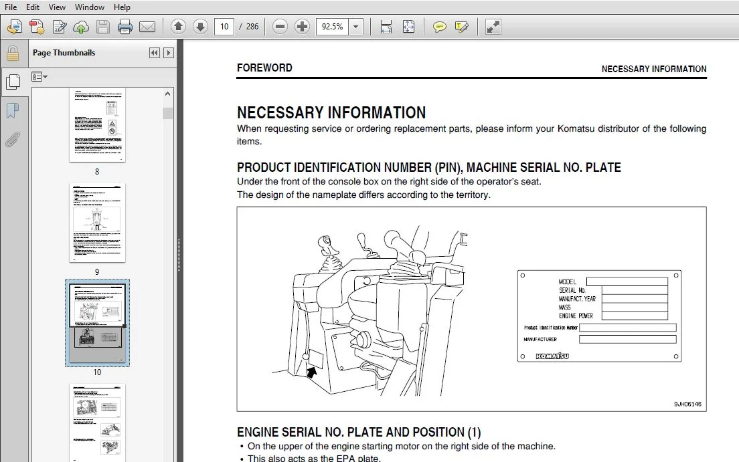Open the thumbnails options dropdown menu
The height and width of the screenshot is (462, 739).
click(39, 77)
